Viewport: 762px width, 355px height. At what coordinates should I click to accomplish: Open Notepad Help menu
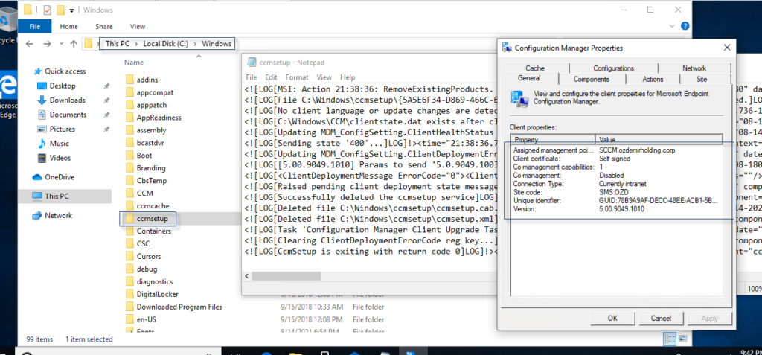click(348, 77)
